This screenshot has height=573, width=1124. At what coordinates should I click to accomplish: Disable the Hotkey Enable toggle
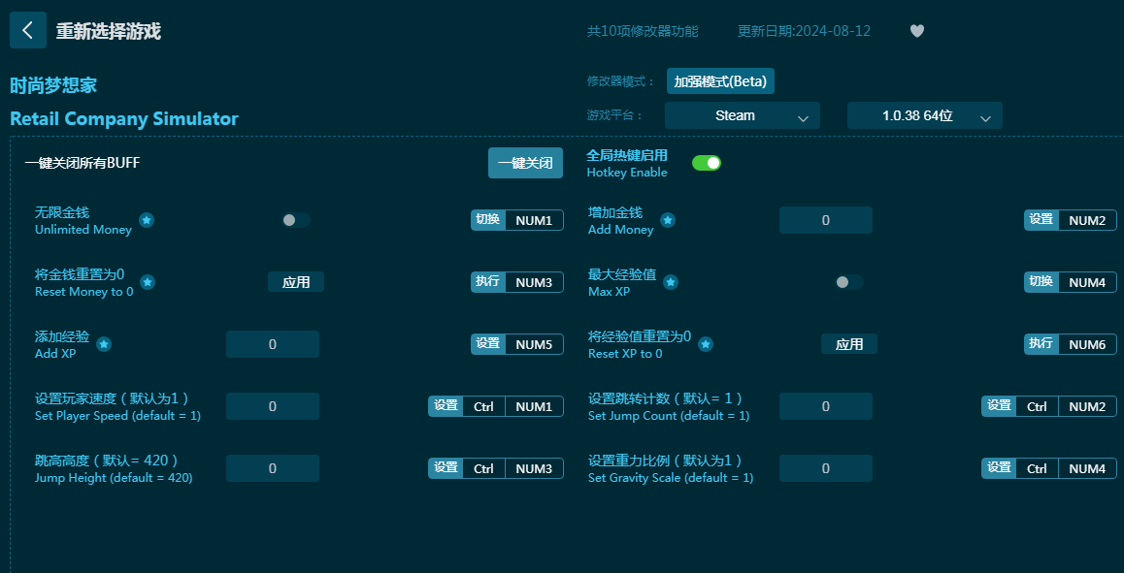707,163
